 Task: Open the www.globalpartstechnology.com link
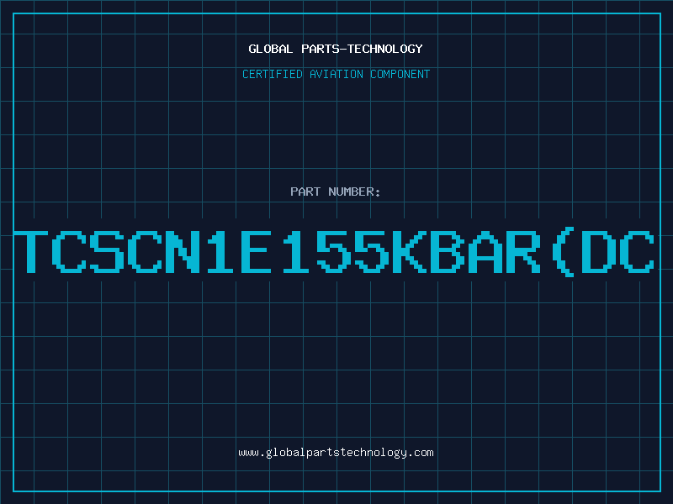(x=336, y=453)
